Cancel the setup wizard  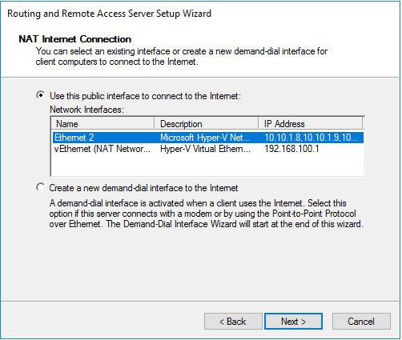pyautogui.click(x=361, y=322)
